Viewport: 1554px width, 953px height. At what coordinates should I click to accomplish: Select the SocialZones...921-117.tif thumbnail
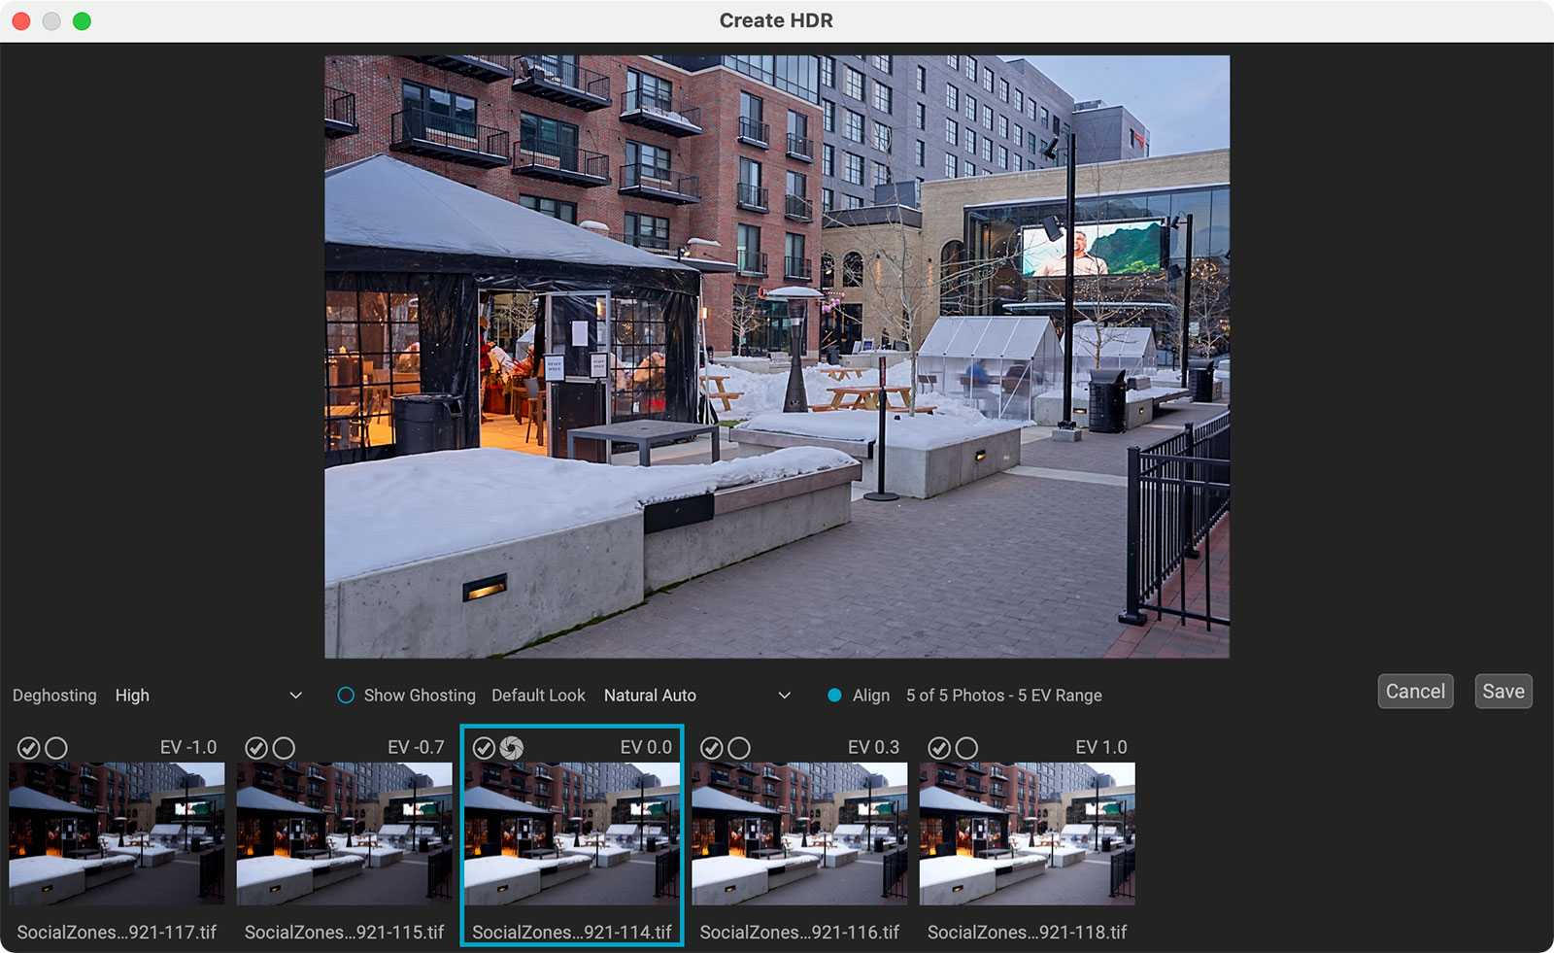coord(117,834)
